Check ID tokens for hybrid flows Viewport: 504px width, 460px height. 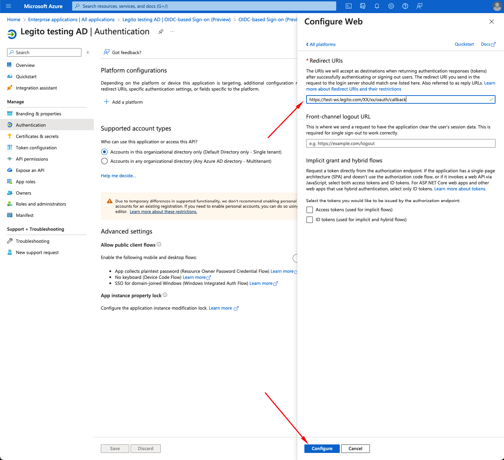(310, 220)
